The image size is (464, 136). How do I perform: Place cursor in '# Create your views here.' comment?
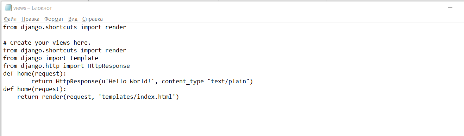(47, 43)
